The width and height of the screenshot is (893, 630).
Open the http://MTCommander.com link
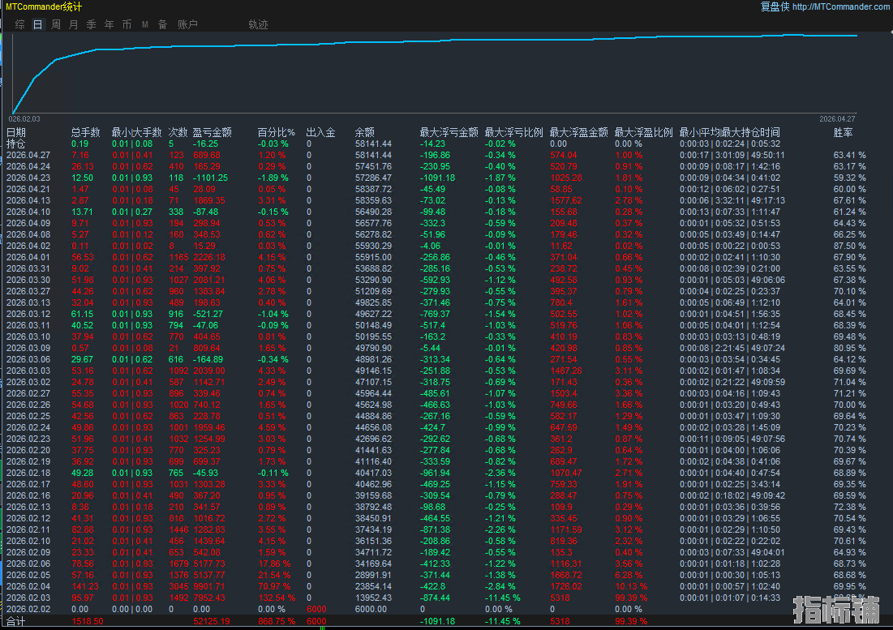[840, 6]
